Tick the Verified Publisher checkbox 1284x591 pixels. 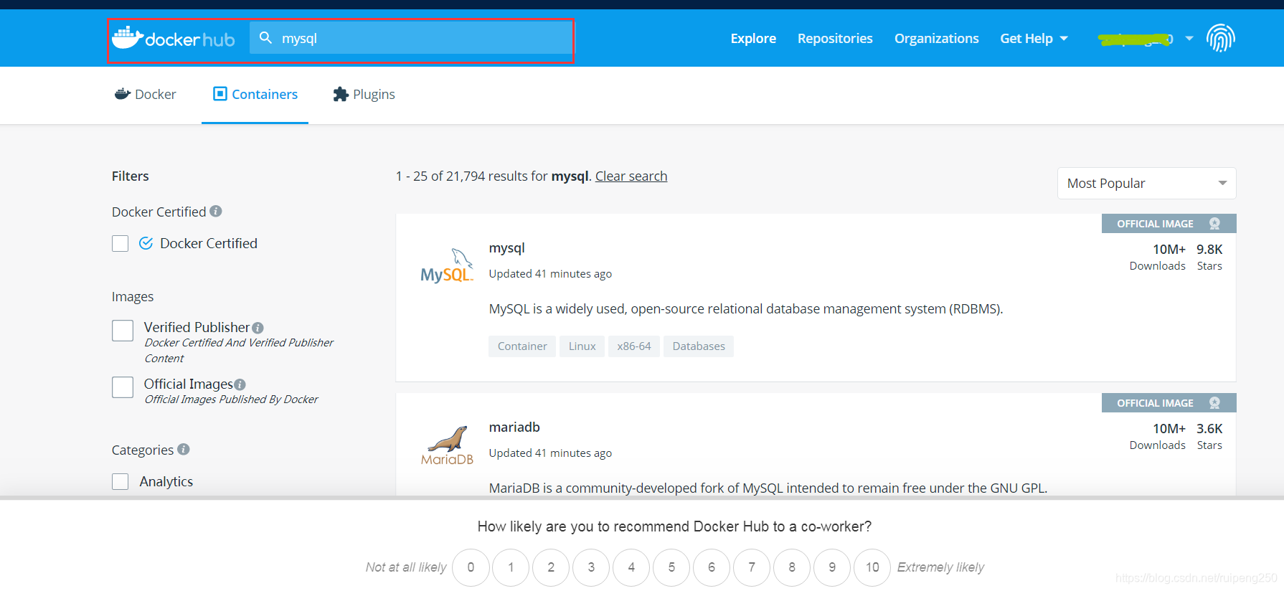point(123,331)
